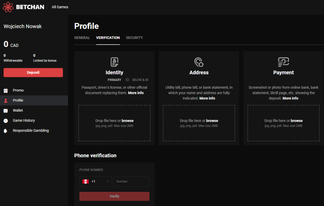
Task: Open the Security tab
Action: [134, 38]
